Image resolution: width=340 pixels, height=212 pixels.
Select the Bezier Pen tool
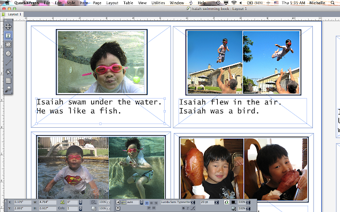(8, 72)
